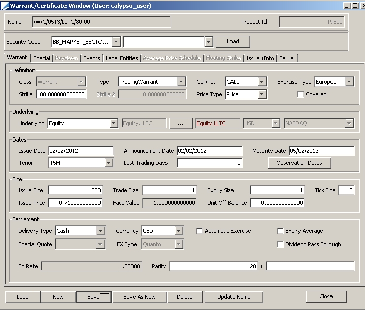This screenshot has height=310, width=365.
Task: Click the Close button
Action: click(x=326, y=296)
